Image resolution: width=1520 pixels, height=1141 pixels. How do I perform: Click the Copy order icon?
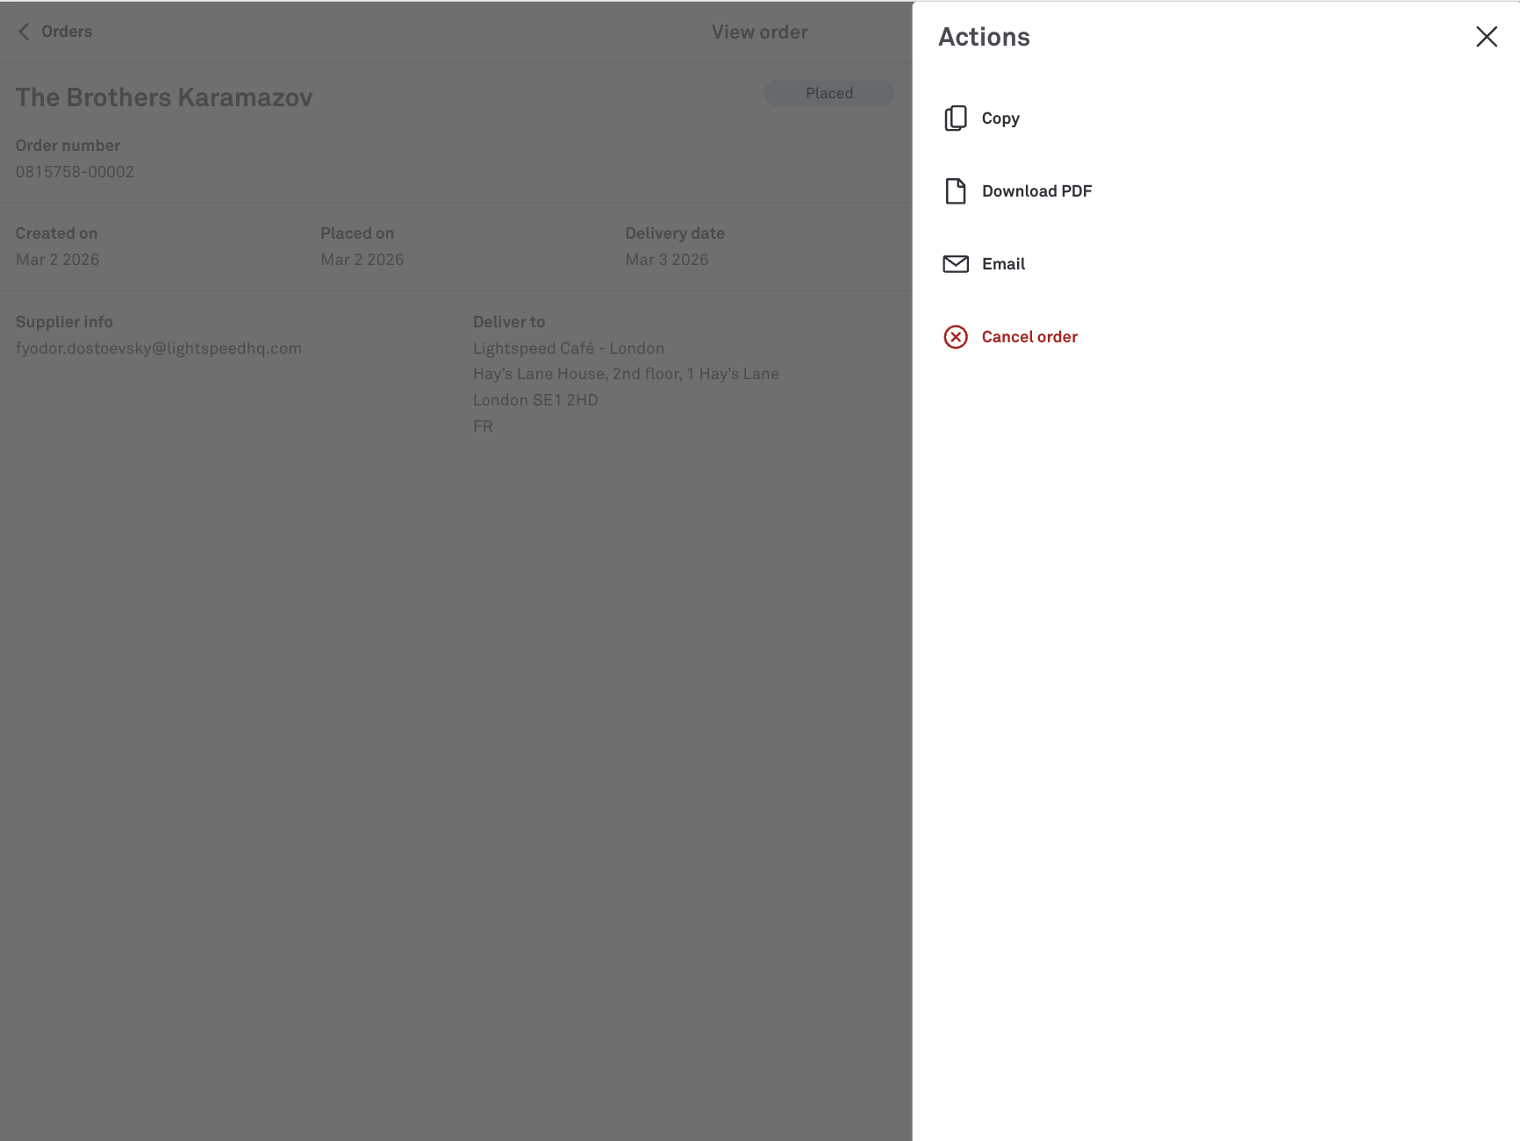(955, 118)
